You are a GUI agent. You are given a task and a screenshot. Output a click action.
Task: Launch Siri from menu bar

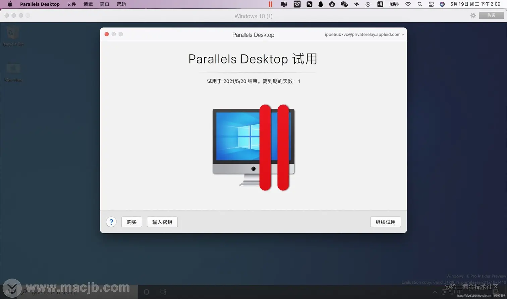click(442, 4)
